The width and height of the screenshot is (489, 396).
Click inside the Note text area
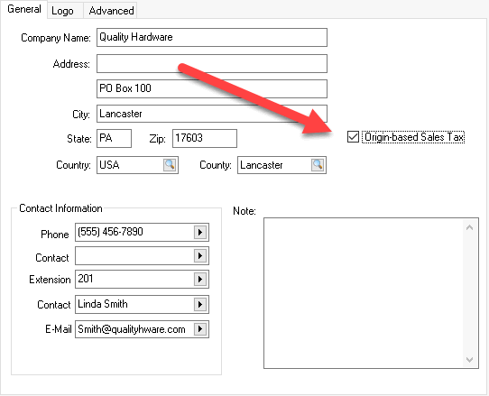[x=364, y=293]
